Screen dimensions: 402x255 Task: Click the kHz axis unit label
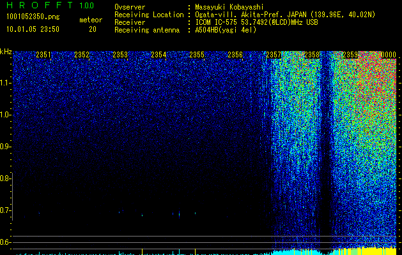[6, 52]
